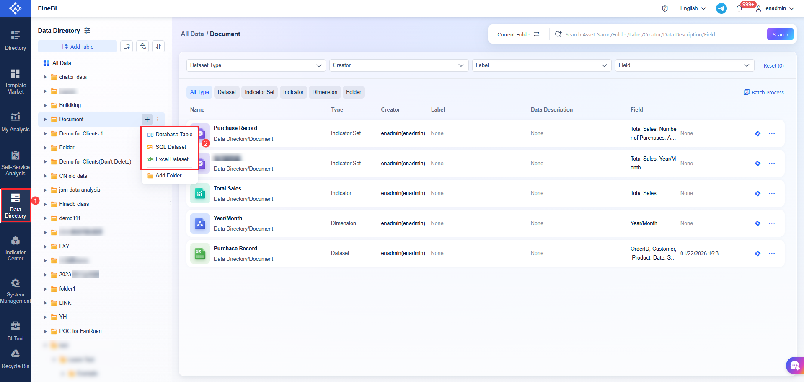
Task: Choose Excel Dataset from the add menu
Action: tap(170, 159)
